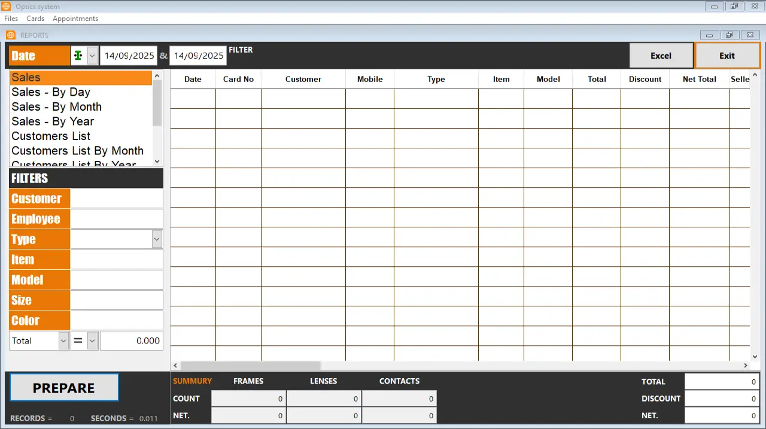Click the Exit button

pos(727,56)
